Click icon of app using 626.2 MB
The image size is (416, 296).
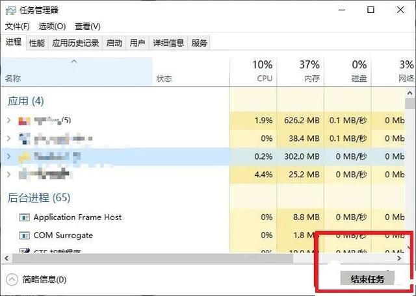click(24, 121)
